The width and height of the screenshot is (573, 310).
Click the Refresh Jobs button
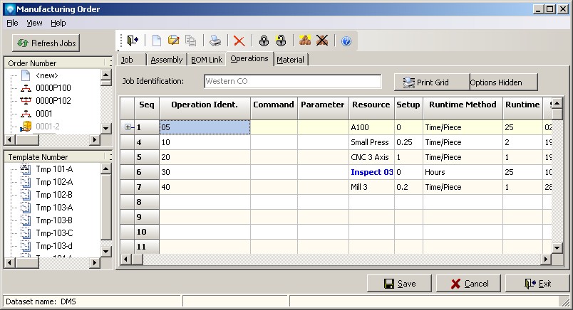46,43
